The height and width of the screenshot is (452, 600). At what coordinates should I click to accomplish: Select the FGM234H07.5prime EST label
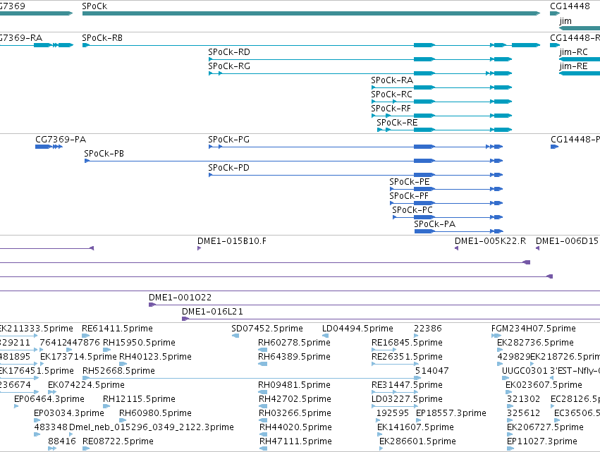pyautogui.click(x=534, y=329)
